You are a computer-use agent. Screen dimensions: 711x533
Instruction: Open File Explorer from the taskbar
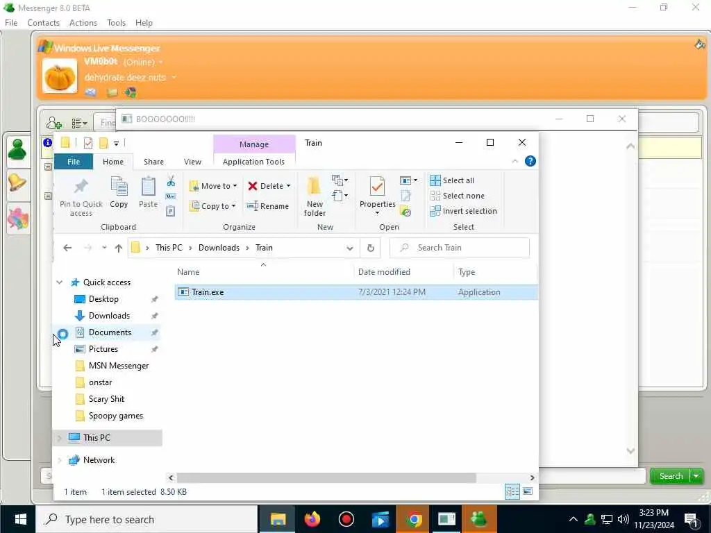point(278,519)
